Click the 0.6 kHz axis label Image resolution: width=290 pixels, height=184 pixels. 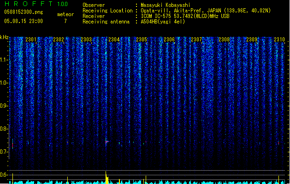point(4,175)
